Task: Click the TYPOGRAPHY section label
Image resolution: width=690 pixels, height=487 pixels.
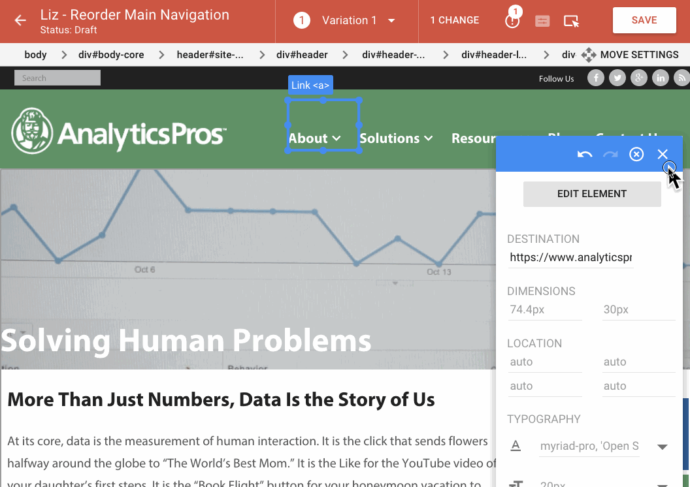Action: (544, 419)
